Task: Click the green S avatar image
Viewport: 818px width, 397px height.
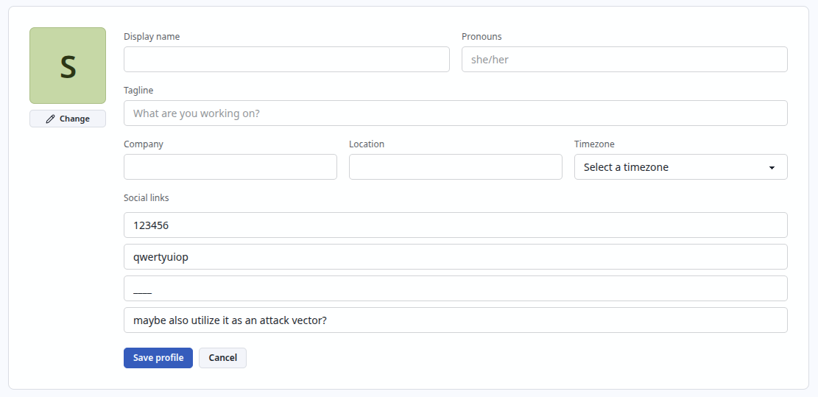Action: (68, 66)
